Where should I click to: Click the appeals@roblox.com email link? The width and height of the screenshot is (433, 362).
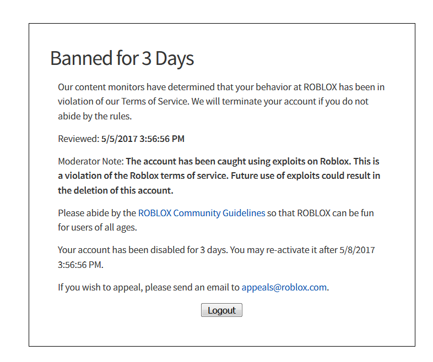(x=284, y=287)
